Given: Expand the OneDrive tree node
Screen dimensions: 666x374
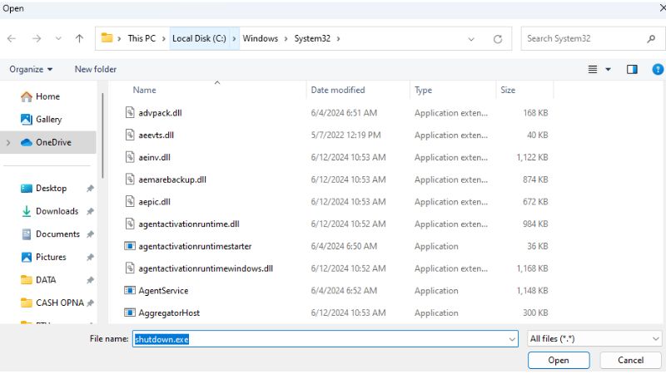Looking at the screenshot, I should (8, 143).
